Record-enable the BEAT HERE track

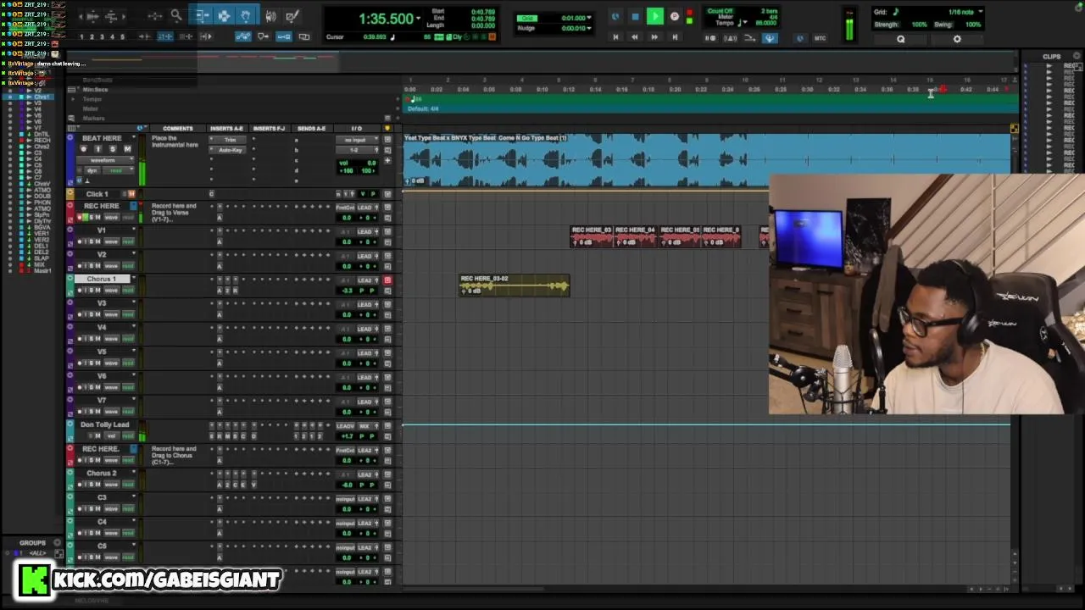click(x=84, y=149)
